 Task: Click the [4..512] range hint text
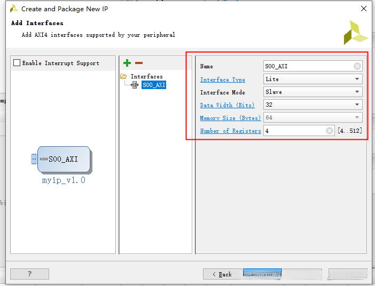(350, 131)
